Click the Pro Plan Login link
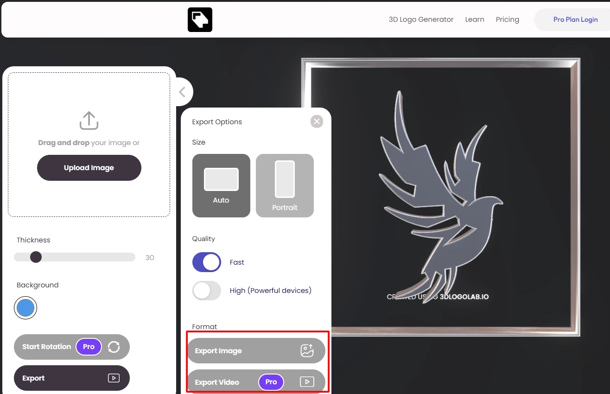Viewport: 610px width, 394px height. 575,19
